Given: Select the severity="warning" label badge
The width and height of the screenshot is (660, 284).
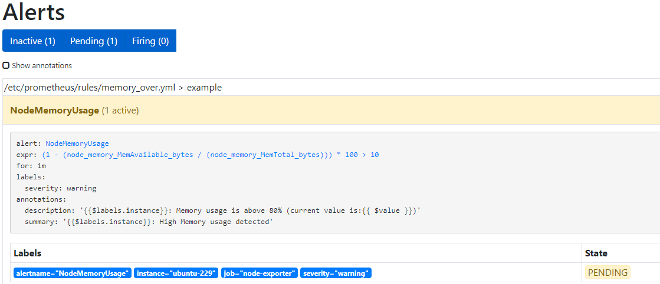Looking at the screenshot, I should [336, 273].
